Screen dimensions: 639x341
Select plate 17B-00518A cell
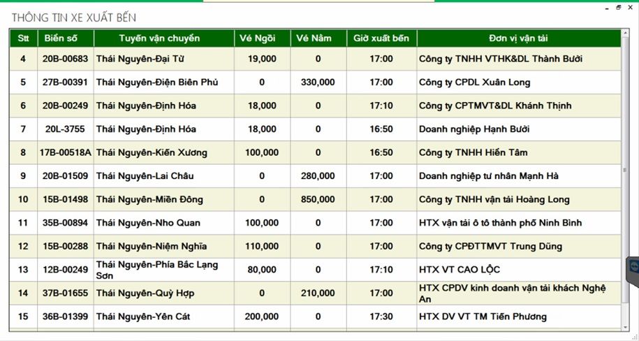[x=65, y=152]
